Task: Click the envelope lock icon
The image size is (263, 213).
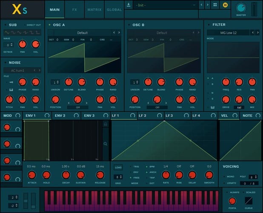Action: [x=106, y=124]
